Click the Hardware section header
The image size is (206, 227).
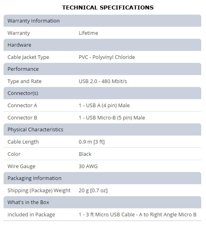102,45
